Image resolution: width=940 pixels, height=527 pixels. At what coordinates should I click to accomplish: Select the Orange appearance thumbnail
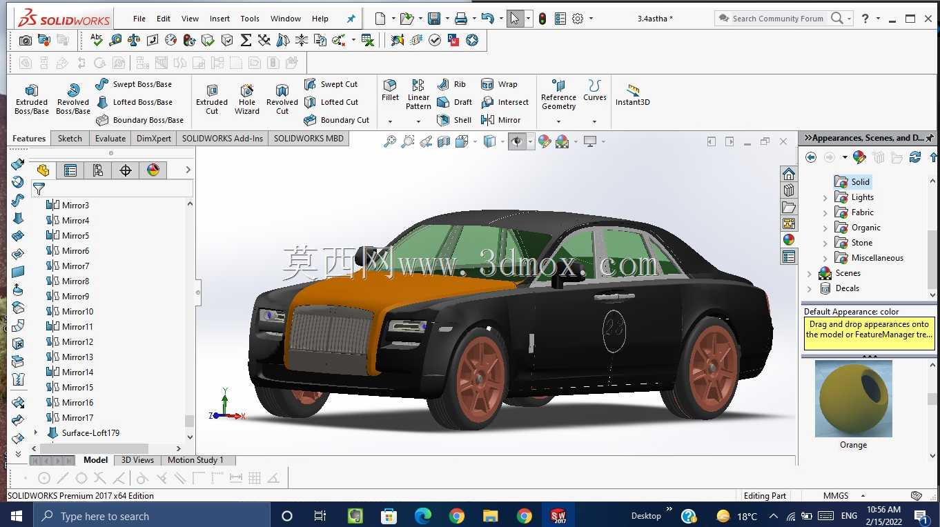(x=854, y=399)
